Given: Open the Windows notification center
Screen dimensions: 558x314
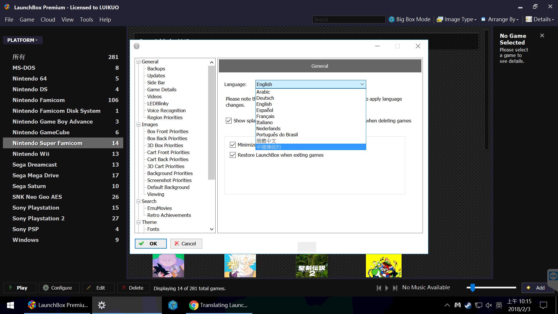Looking at the screenshot, I should [x=543, y=305].
